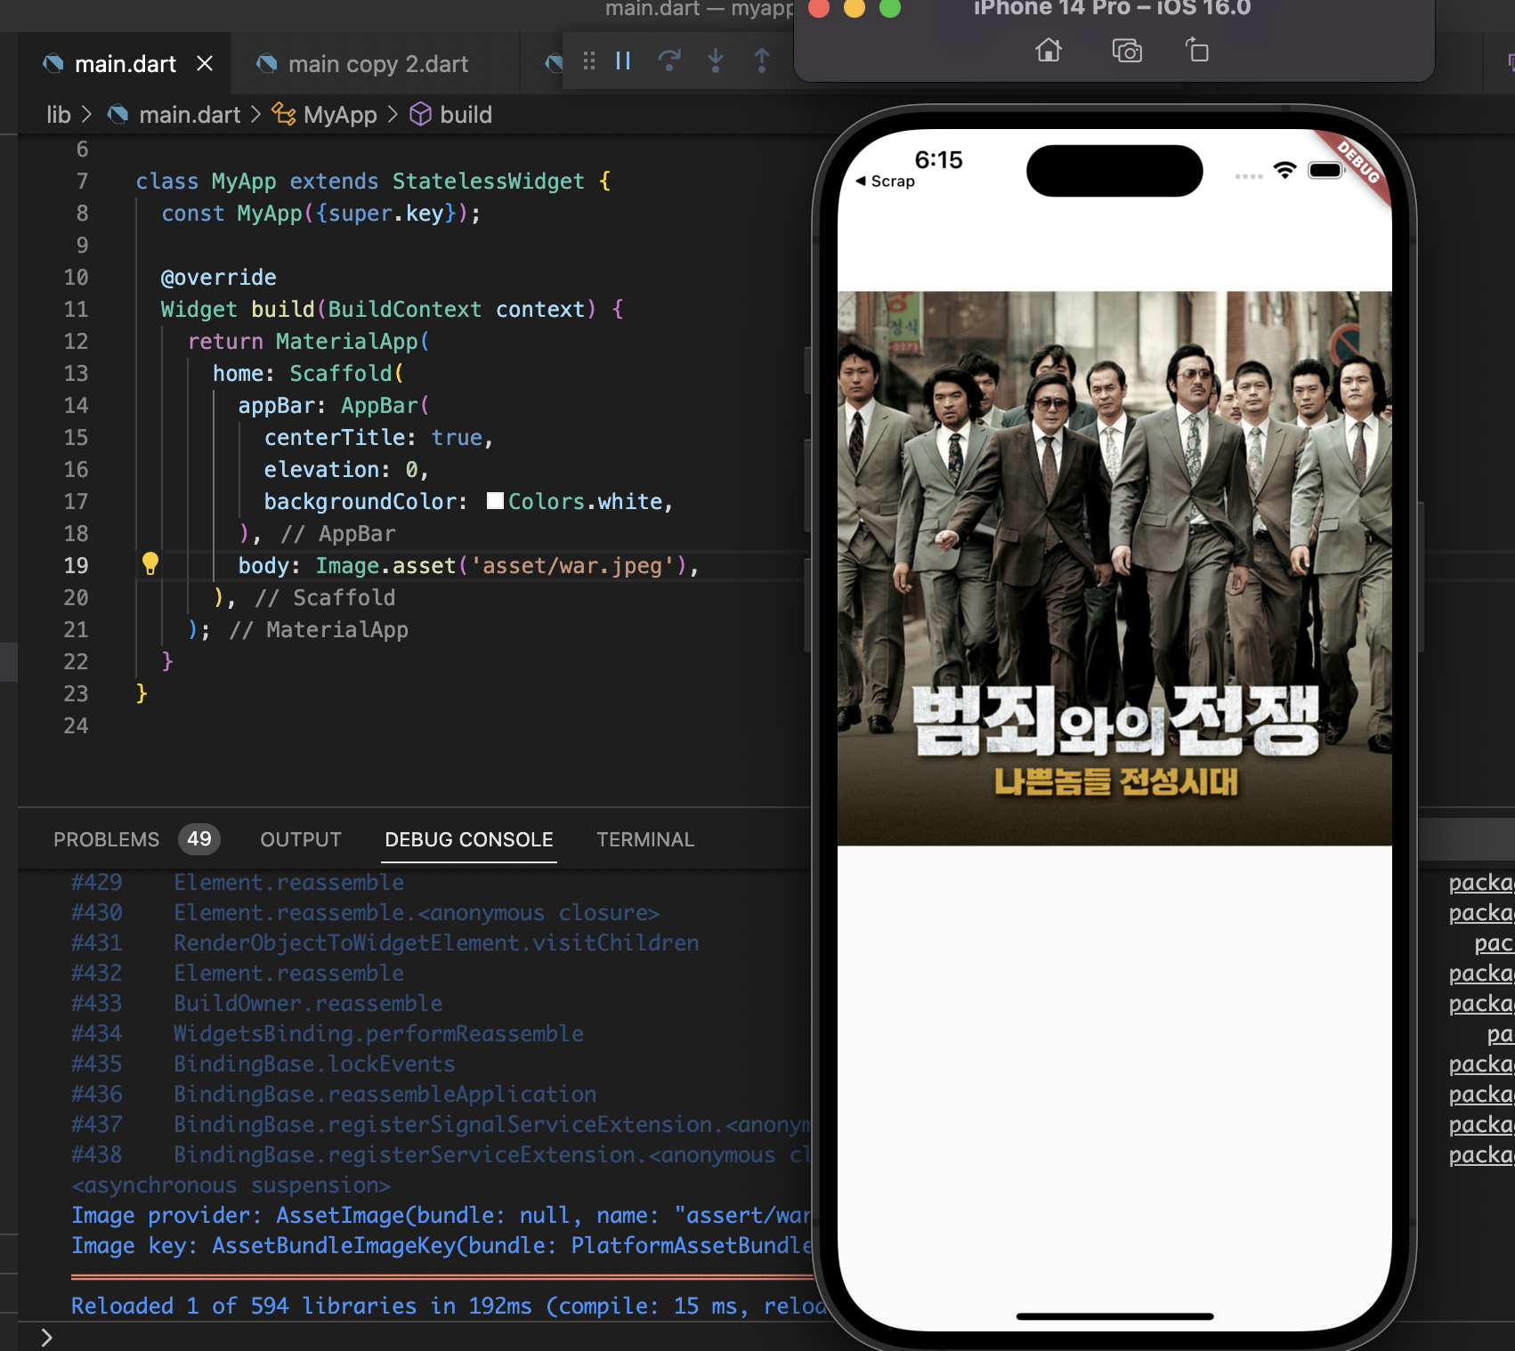Open the build method breadcrumb
Image resolution: width=1515 pixels, height=1351 pixels.
pyautogui.click(x=466, y=115)
